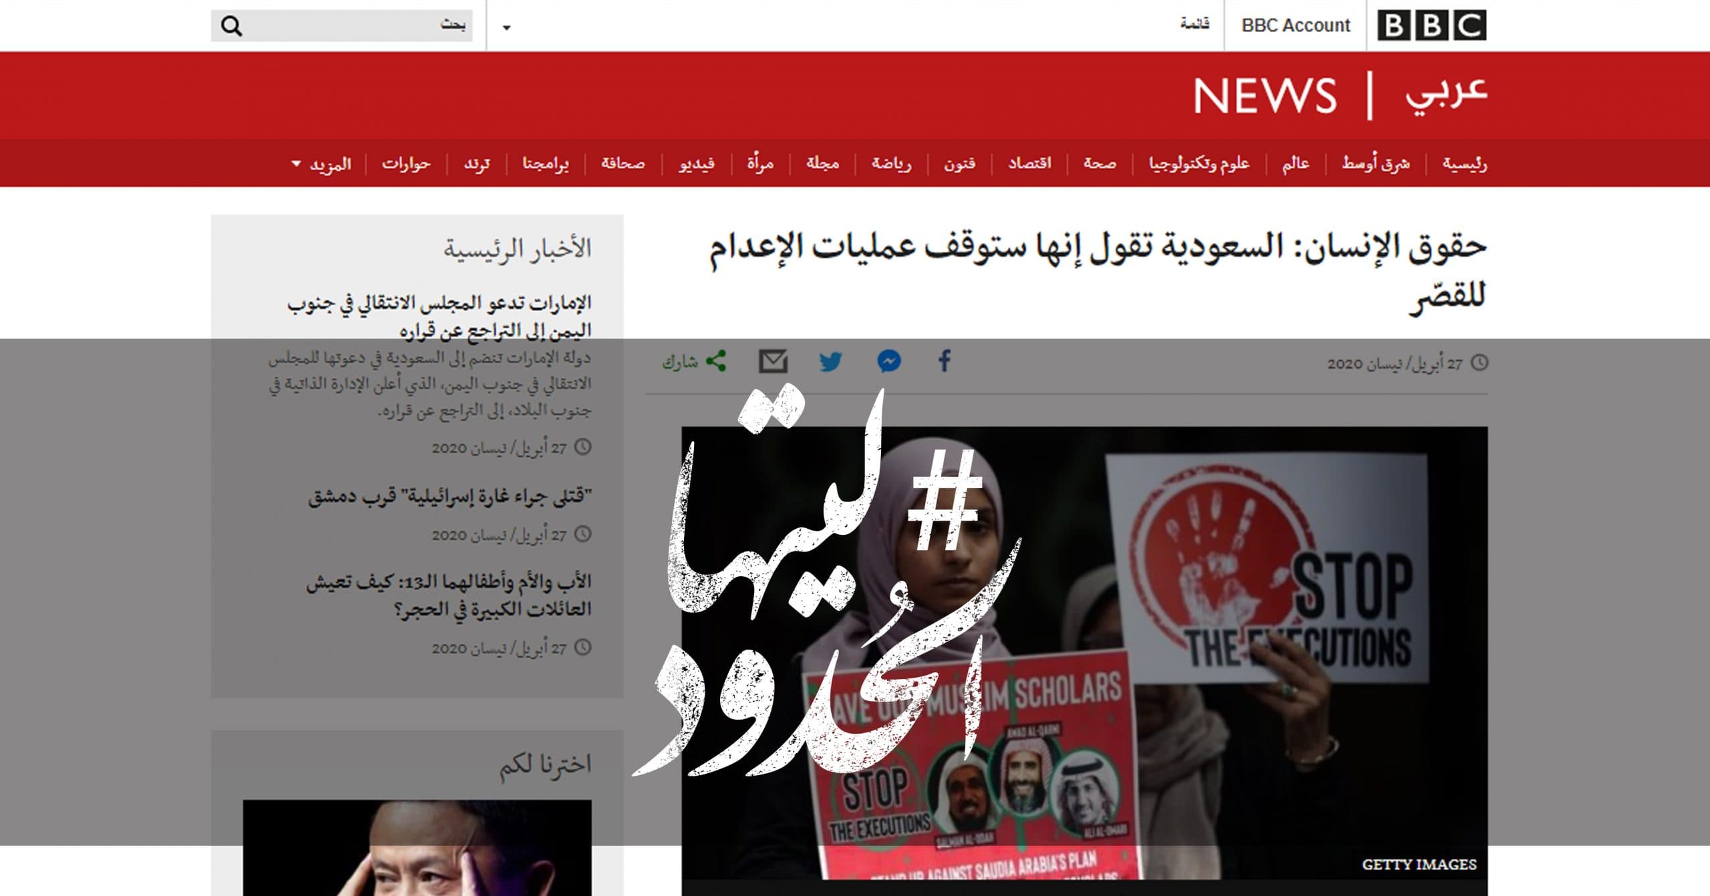Click the main article protest image
Screen dimensions: 1710x896
click(x=1084, y=652)
